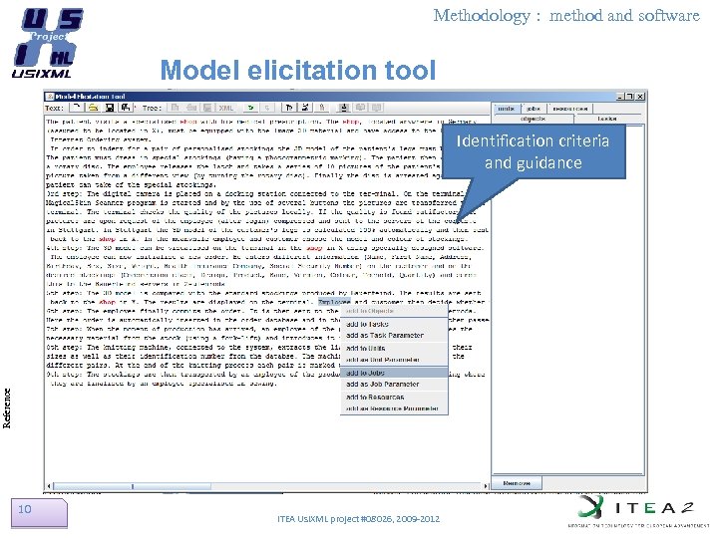The image size is (718, 538).
Task: Click the greyed open tree icon left of tree save
Action: (191, 108)
